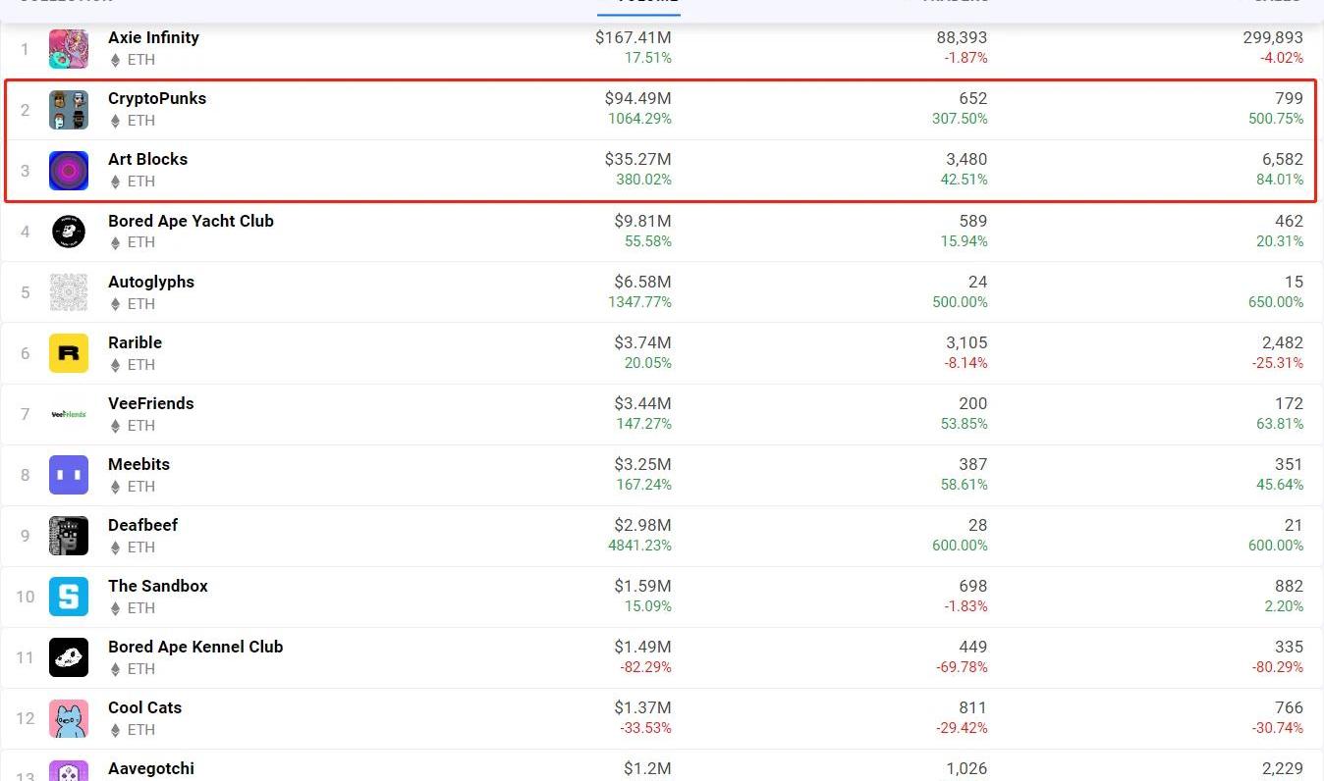Viewport: 1324px width, 781px height.
Task: Click the ETH icon under Rarible
Action: coord(115,364)
